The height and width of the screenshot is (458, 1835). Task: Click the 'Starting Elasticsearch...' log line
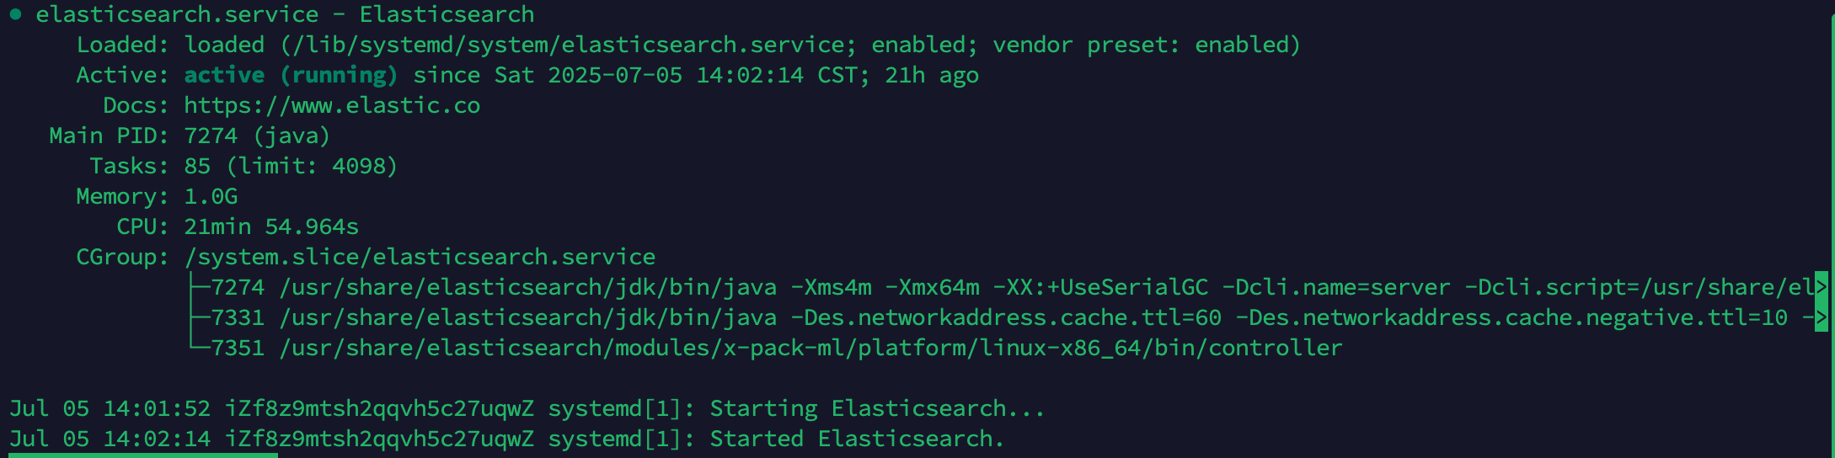tap(527, 408)
